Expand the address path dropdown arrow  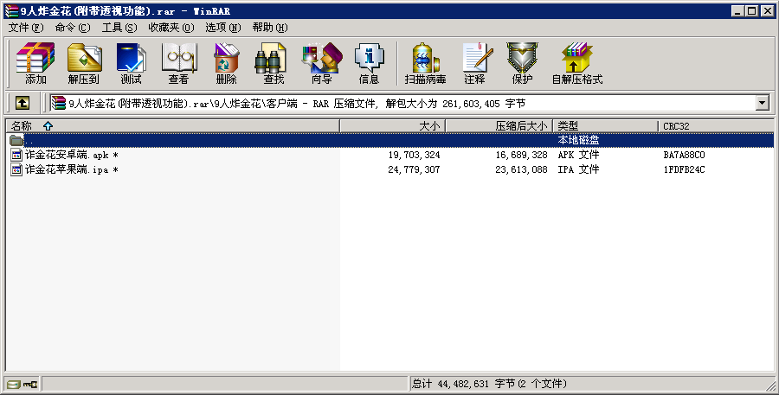coord(762,103)
